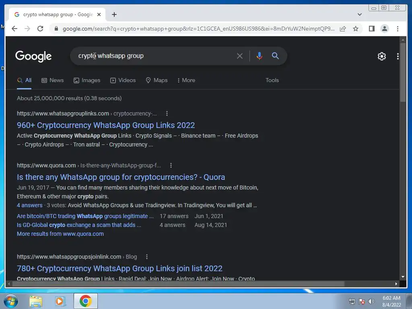Select the All results tab
The width and height of the screenshot is (412, 309).
pos(24,80)
